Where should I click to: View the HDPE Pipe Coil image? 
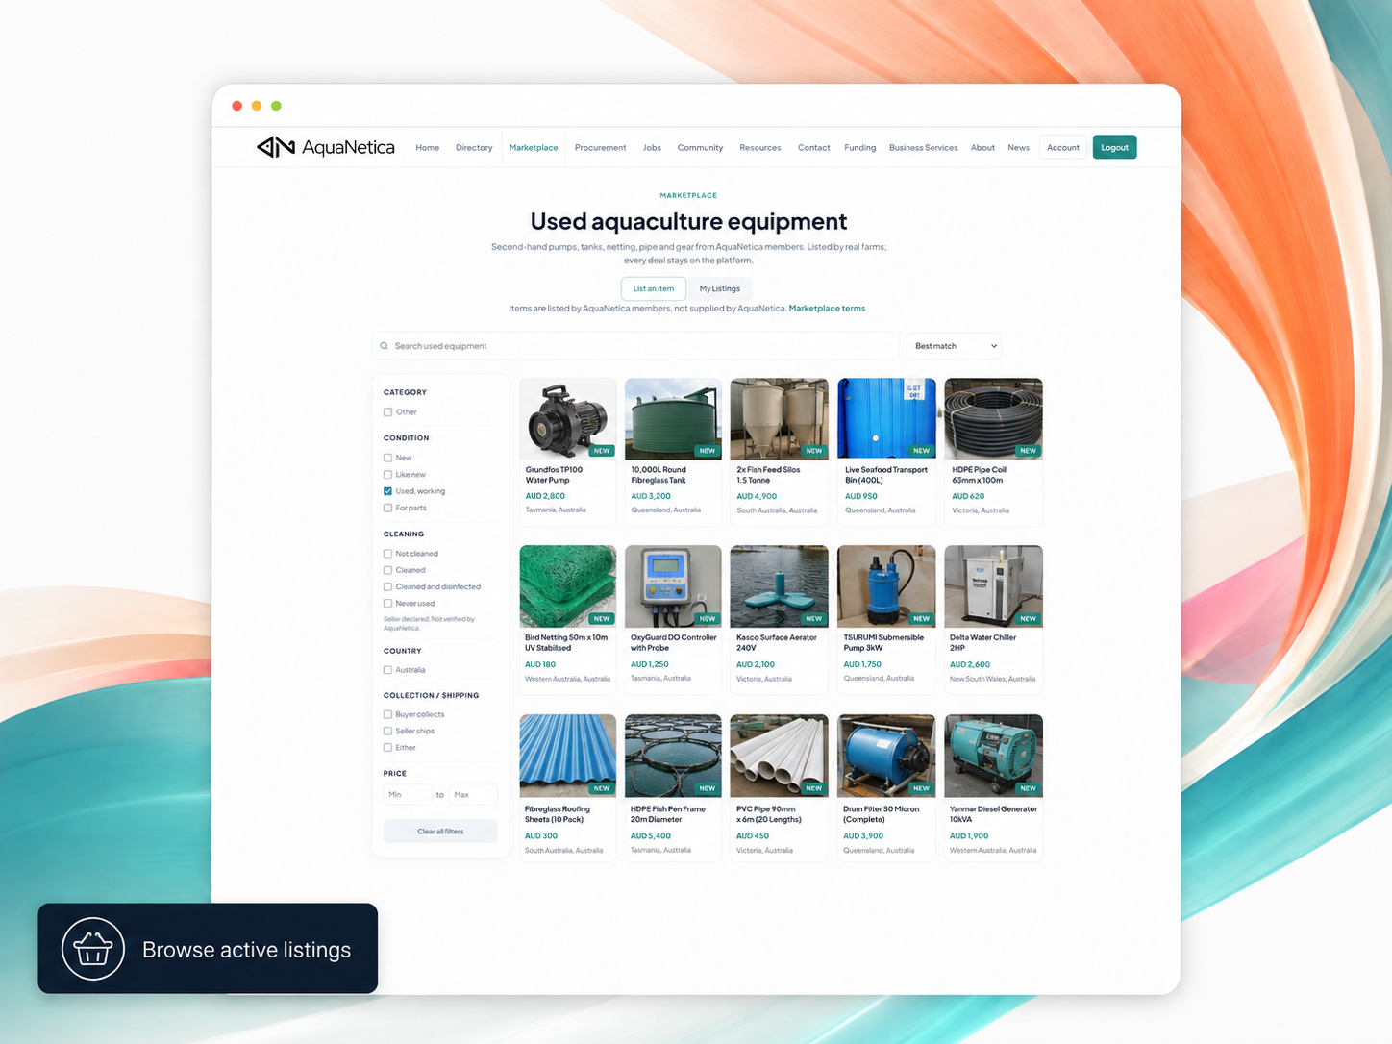[993, 418]
